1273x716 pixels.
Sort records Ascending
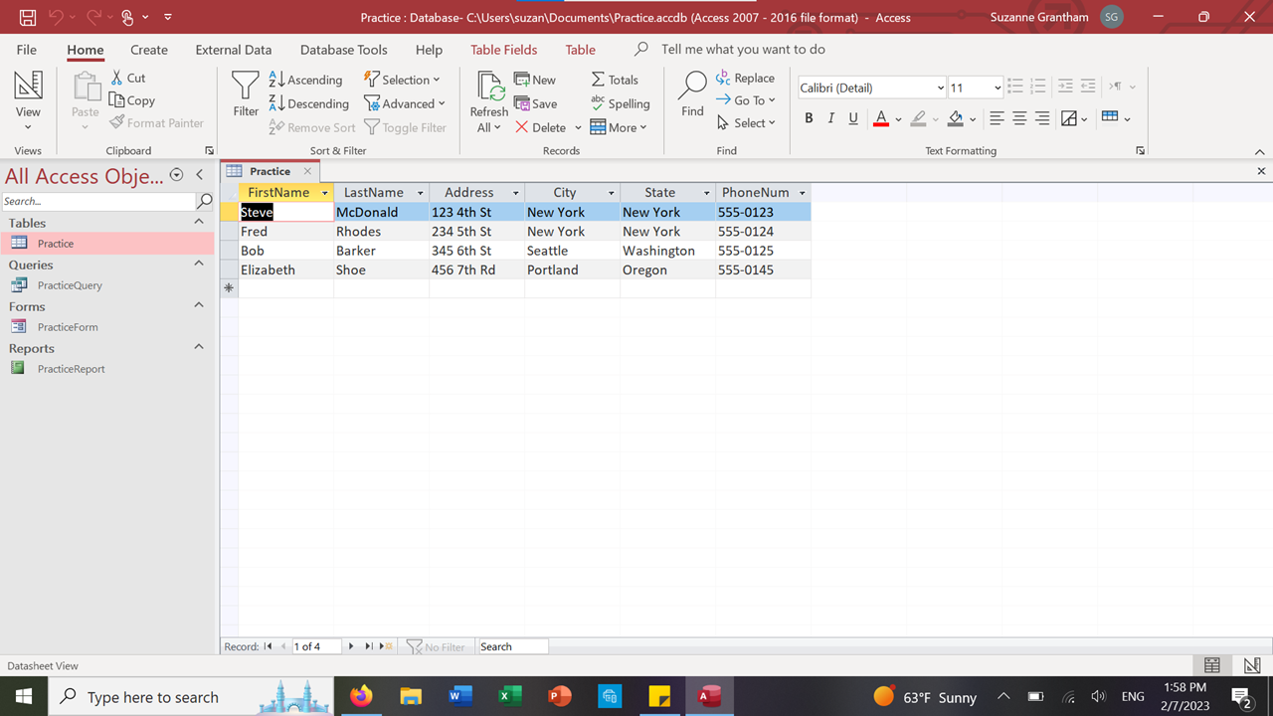[x=305, y=80]
